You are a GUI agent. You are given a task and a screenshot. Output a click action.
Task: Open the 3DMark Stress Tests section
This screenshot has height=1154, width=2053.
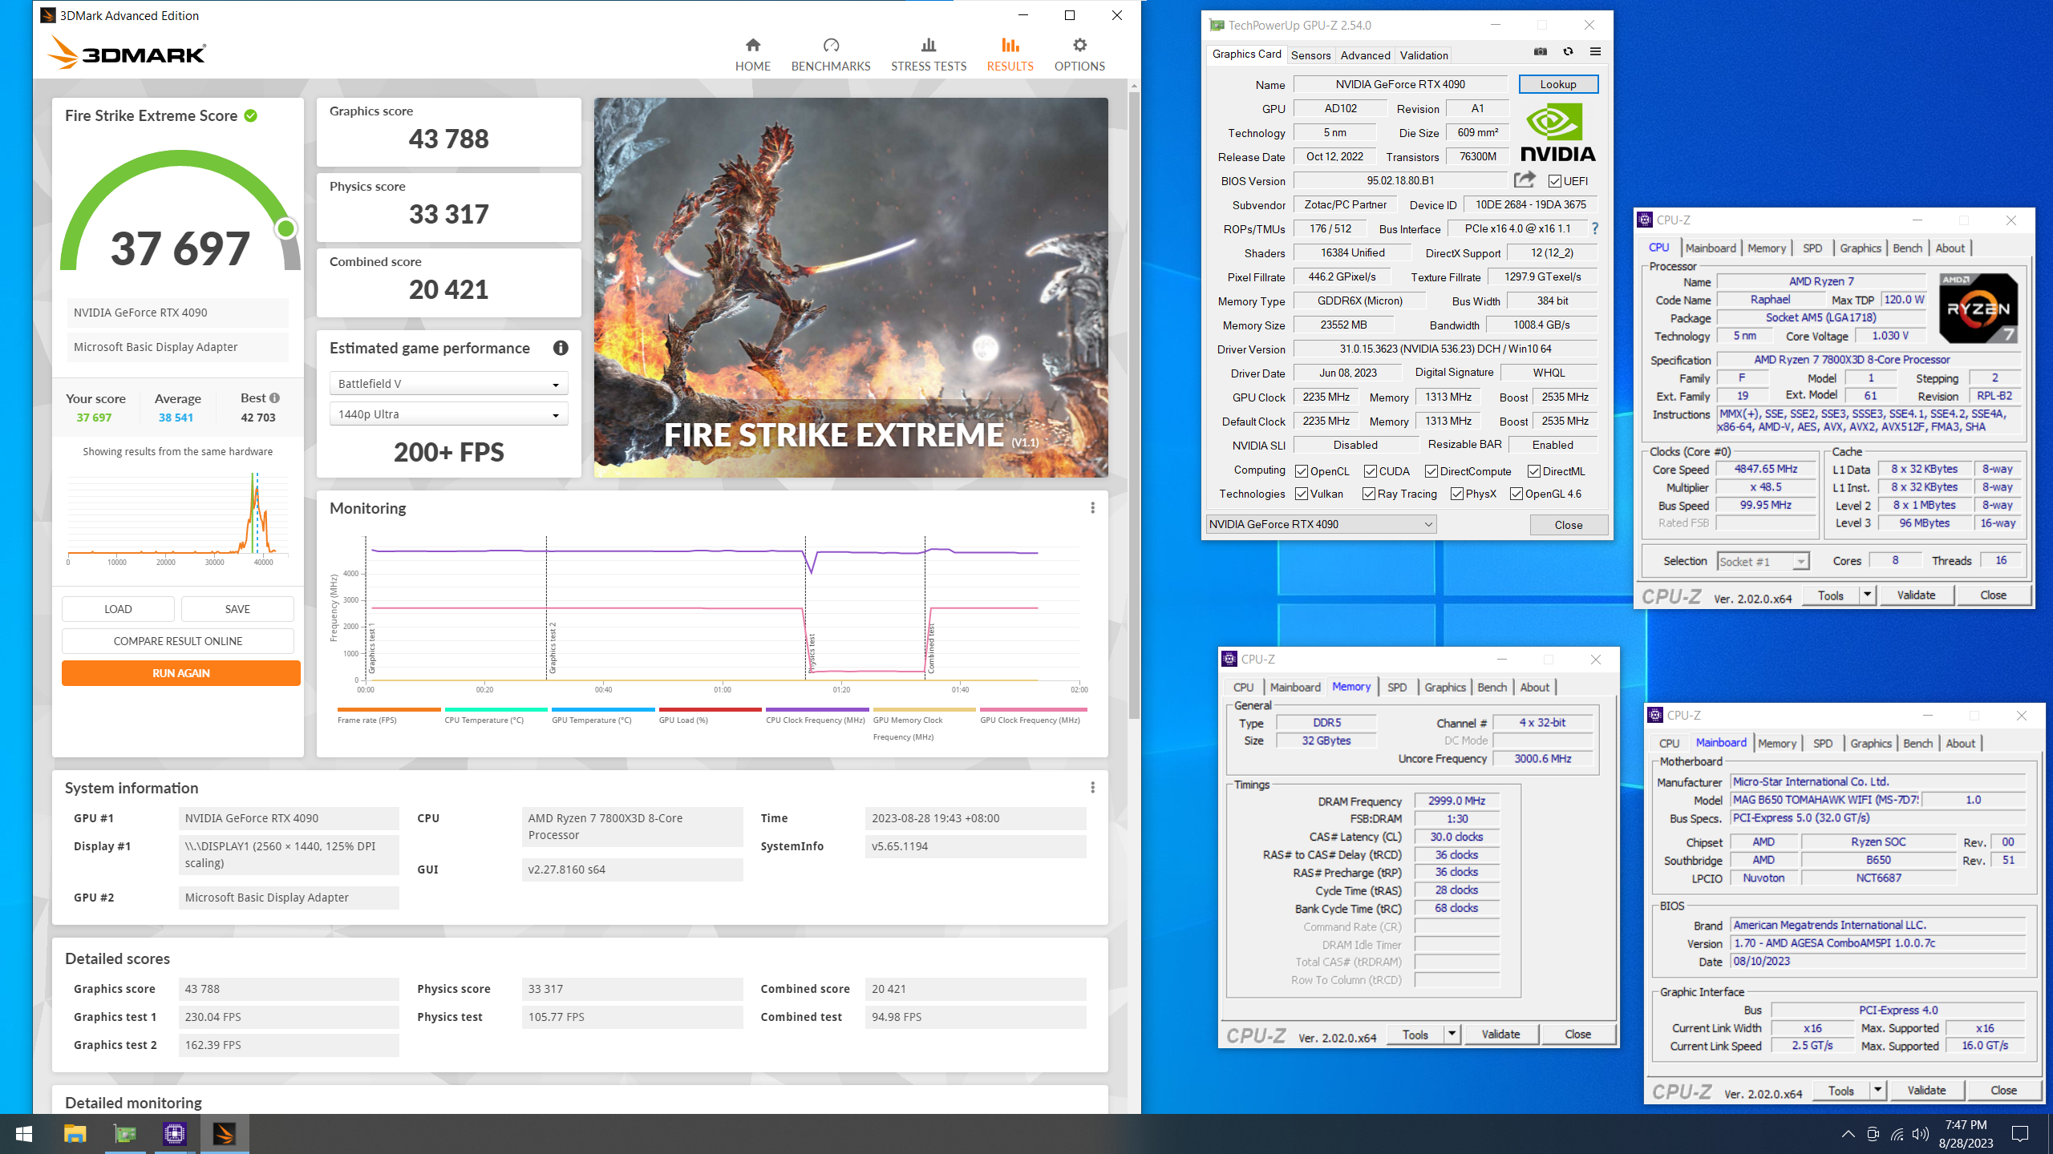pyautogui.click(x=929, y=54)
